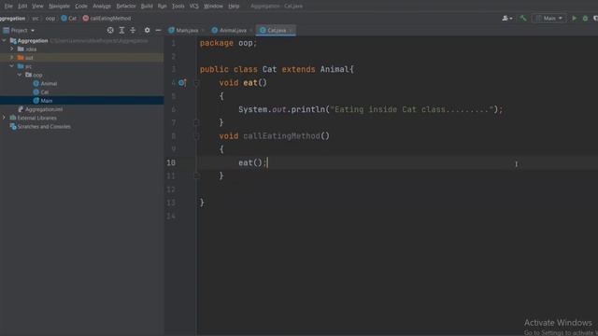Collapse the oop package

click(20, 75)
